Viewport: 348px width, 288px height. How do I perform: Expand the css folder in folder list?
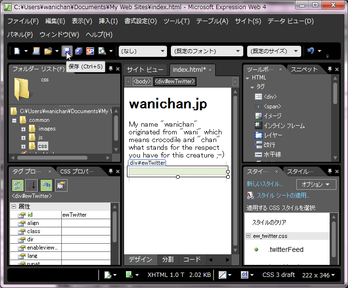[x=23, y=146]
